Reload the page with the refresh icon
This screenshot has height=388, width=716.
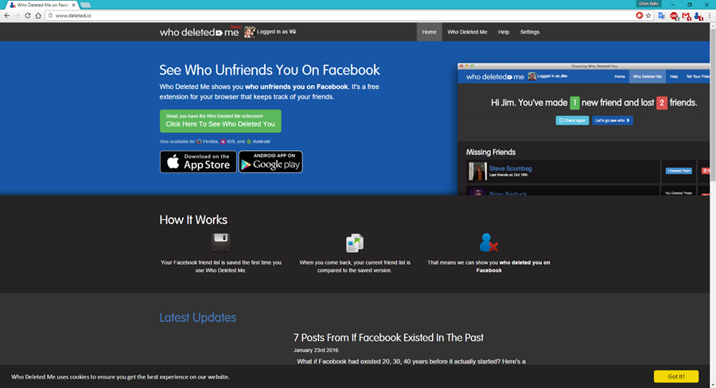28,15
